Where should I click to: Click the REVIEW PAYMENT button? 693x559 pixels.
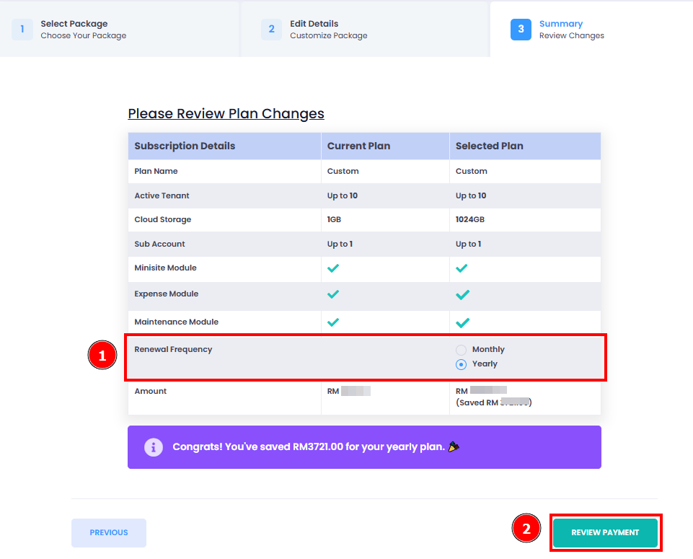[605, 532]
